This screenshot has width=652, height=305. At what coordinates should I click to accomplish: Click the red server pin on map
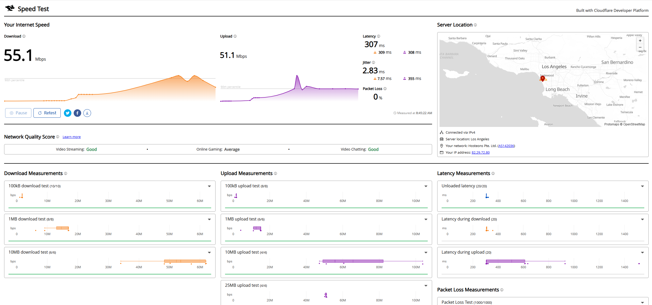pyautogui.click(x=542, y=78)
